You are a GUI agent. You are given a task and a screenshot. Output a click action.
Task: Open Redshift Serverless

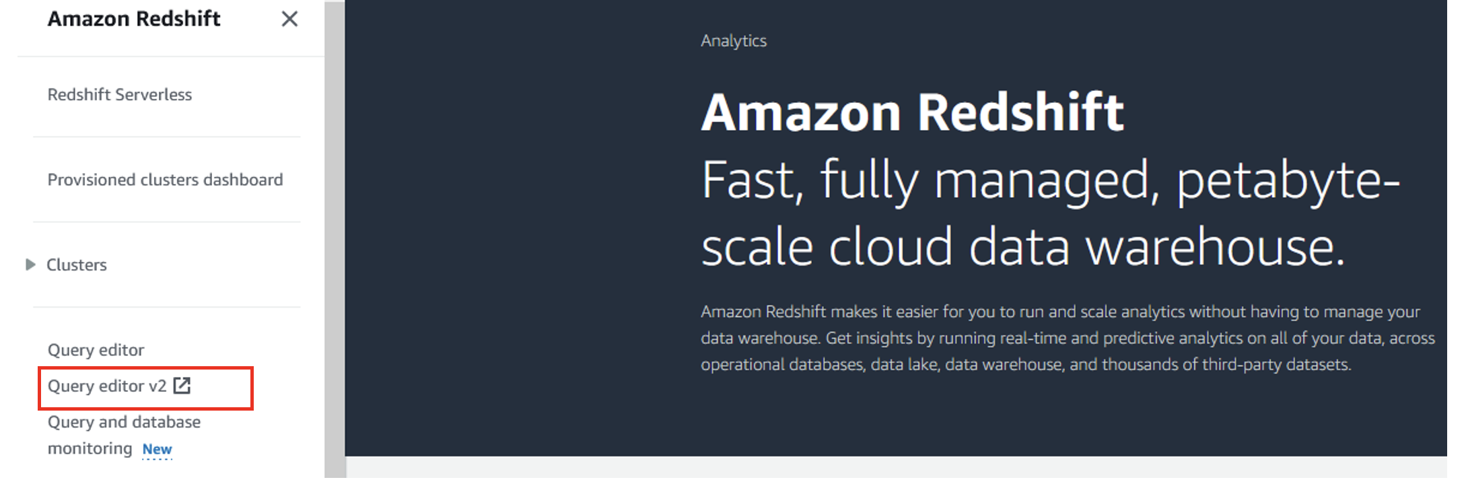coord(120,94)
